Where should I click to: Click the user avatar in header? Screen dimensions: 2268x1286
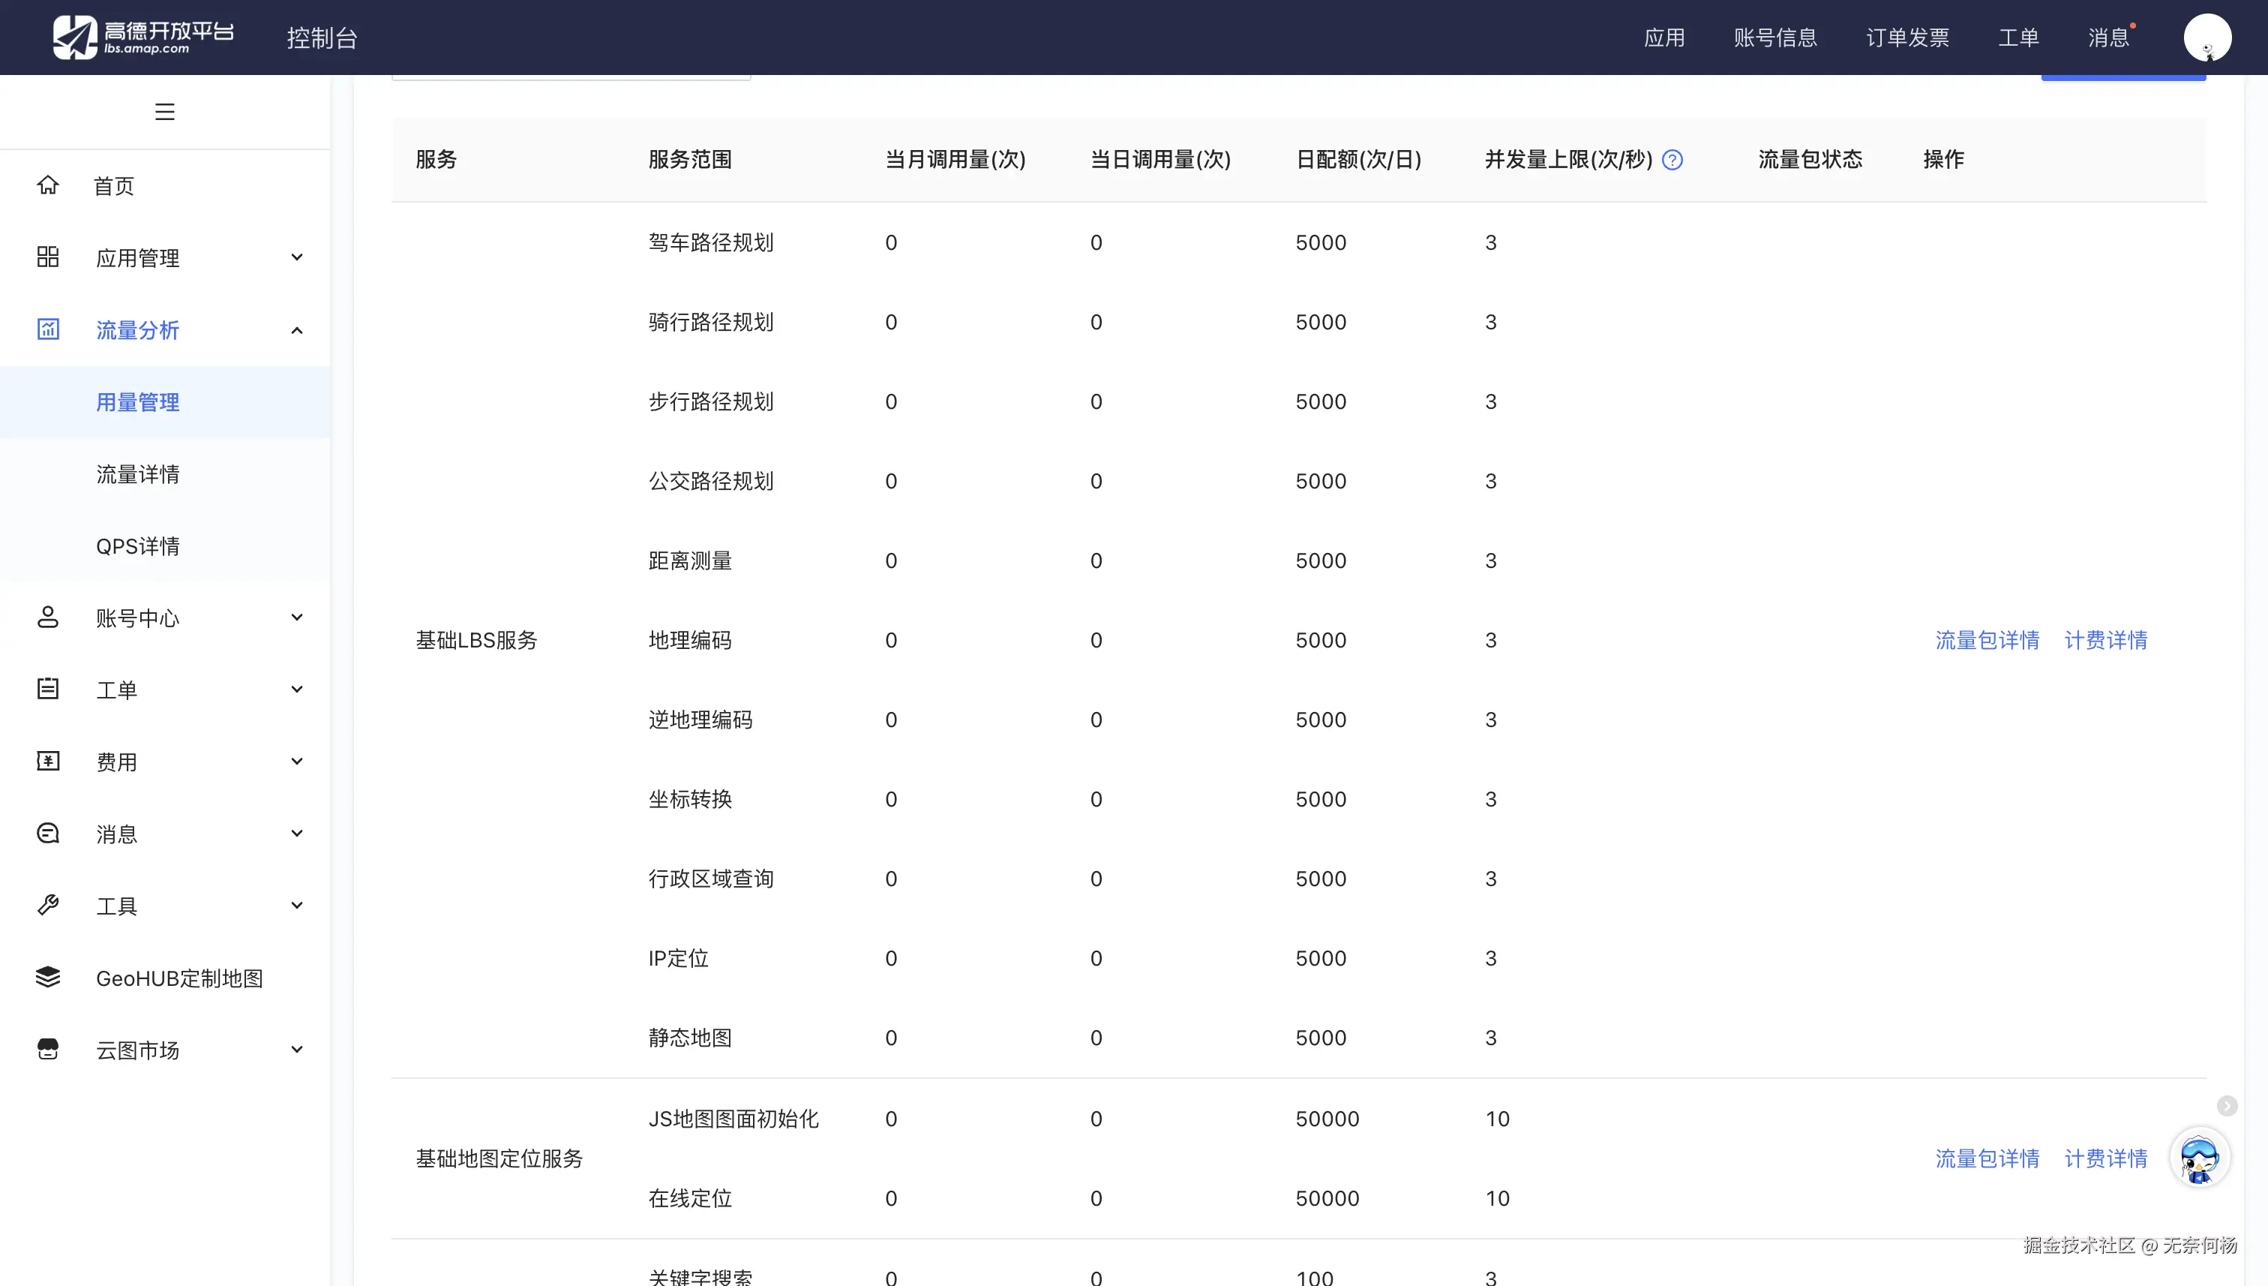[2206, 38]
